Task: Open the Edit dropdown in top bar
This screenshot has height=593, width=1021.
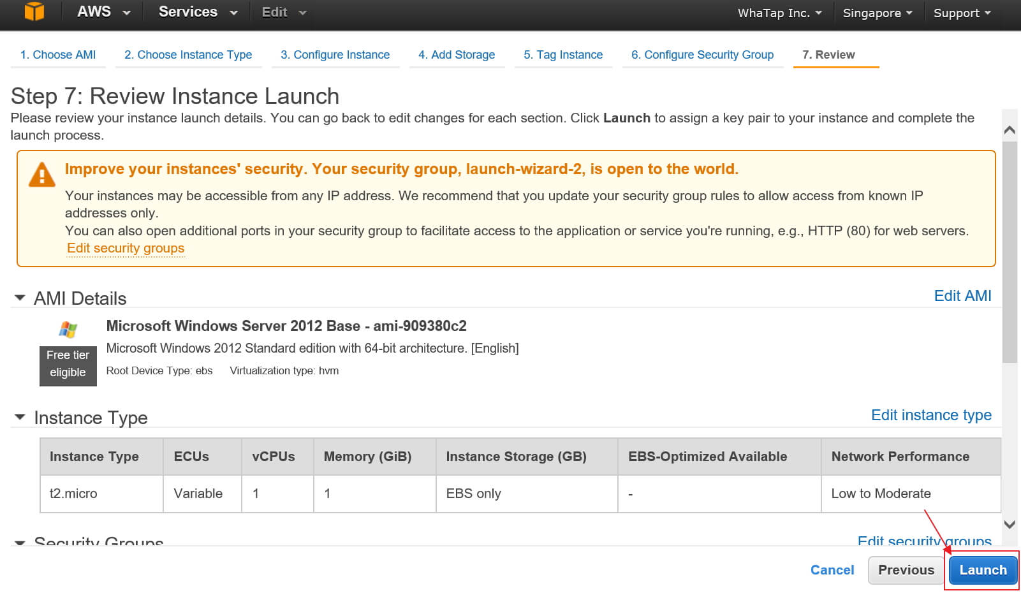Action: (284, 12)
